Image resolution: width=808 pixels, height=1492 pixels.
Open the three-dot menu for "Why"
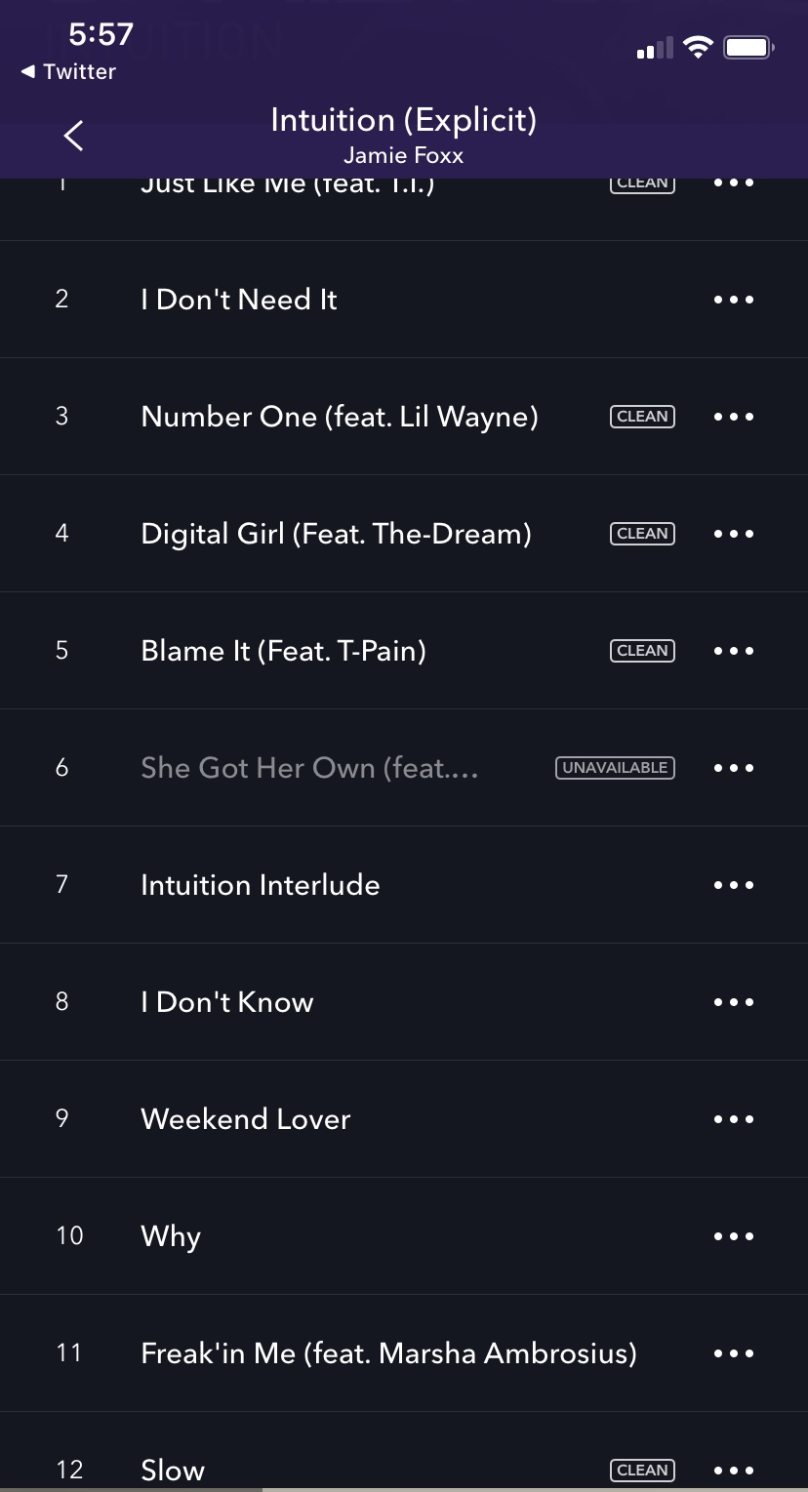coord(733,1235)
